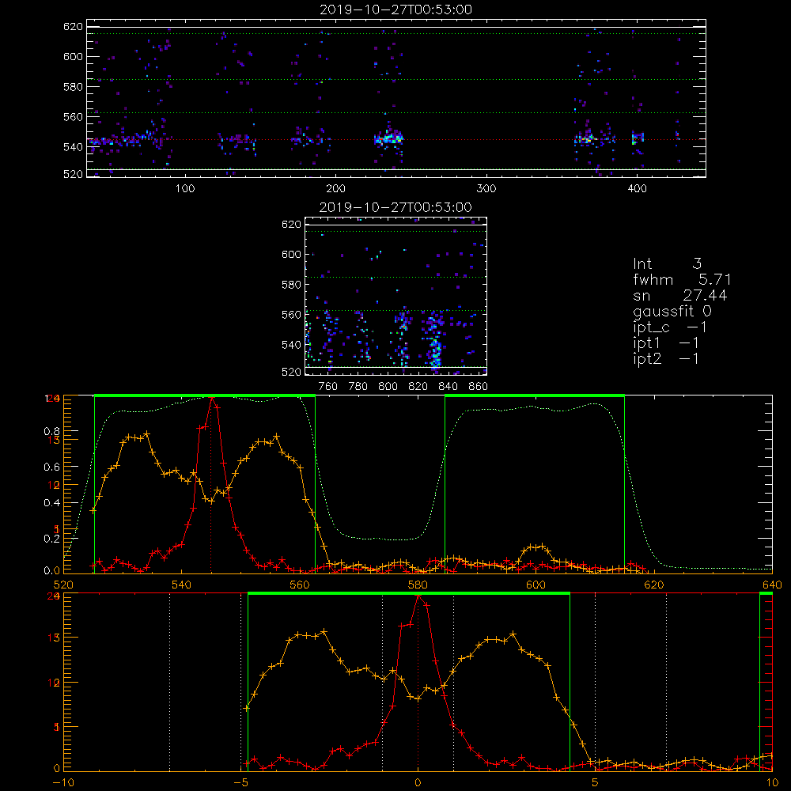Image resolution: width=791 pixels, height=791 pixels.
Task: Click the x-axis tick label 840
Action: click(448, 387)
